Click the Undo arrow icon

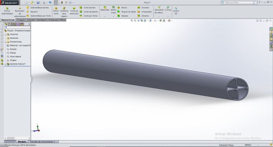[50, 2]
